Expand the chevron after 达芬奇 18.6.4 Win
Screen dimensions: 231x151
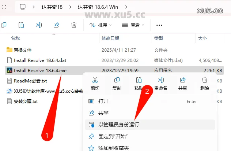click(x=126, y=7)
